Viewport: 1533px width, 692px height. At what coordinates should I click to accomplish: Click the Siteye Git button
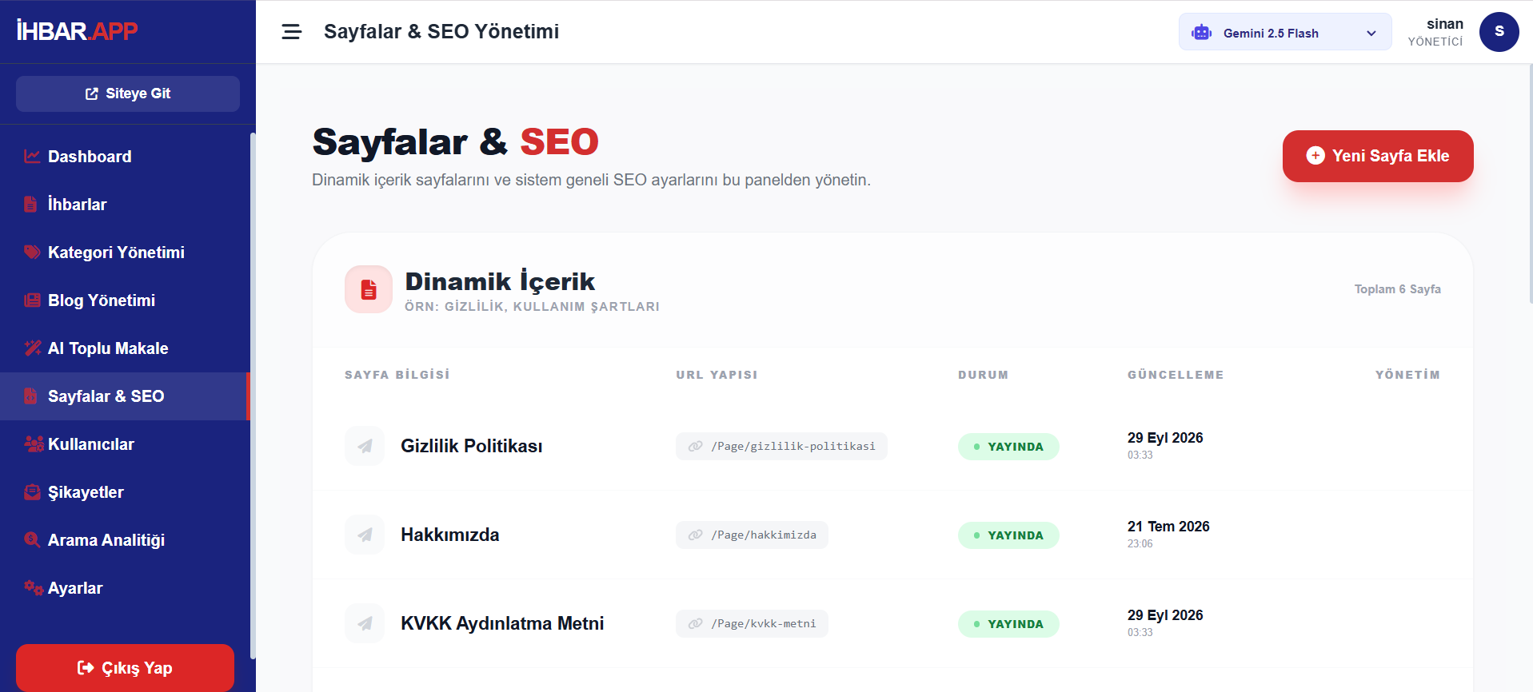tap(128, 93)
